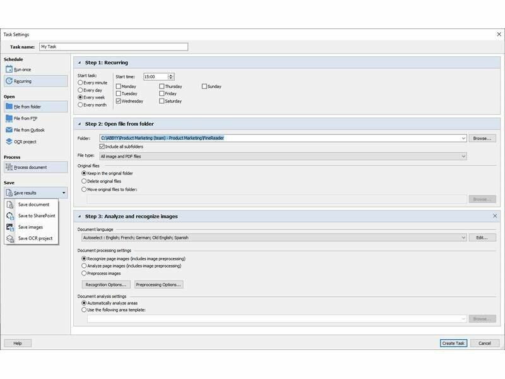Open Recognition Options
The image size is (505, 379).
pyautogui.click(x=105, y=284)
